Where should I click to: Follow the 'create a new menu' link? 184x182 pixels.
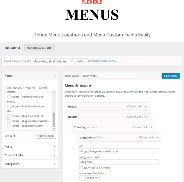click(103, 61)
